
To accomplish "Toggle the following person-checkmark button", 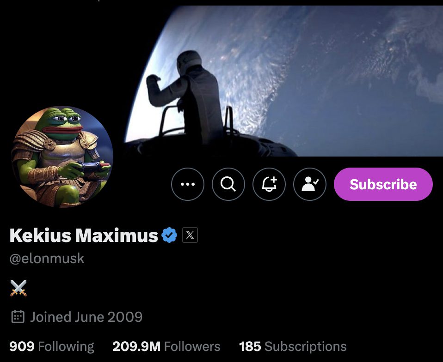I will pyautogui.click(x=310, y=184).
